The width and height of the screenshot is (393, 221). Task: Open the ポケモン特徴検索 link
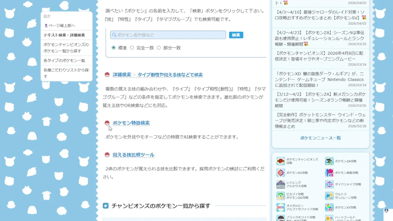click(x=131, y=123)
